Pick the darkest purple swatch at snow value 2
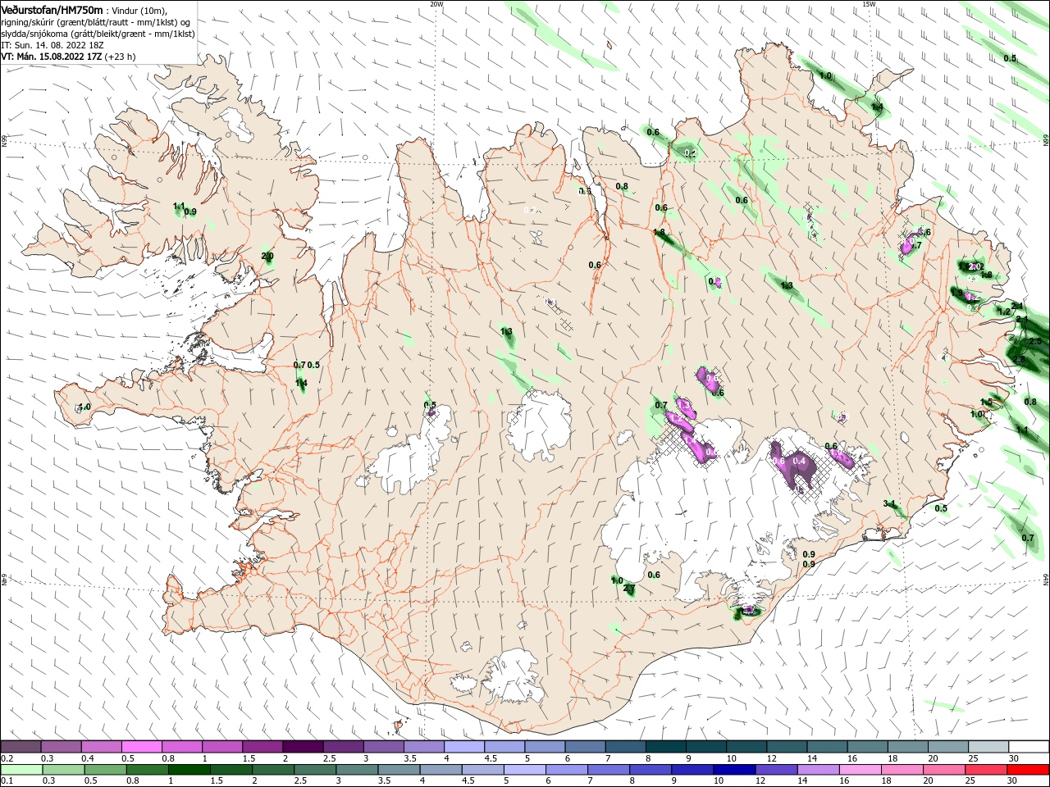 [x=303, y=747]
